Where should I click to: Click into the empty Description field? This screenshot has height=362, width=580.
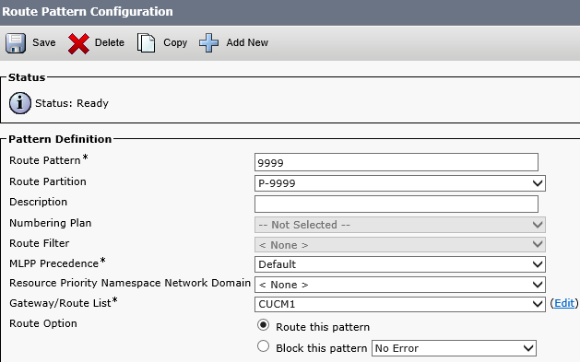click(397, 204)
